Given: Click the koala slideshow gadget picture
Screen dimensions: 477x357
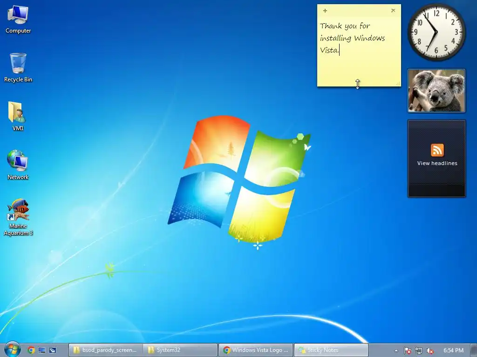Looking at the screenshot, I should pyautogui.click(x=436, y=91).
